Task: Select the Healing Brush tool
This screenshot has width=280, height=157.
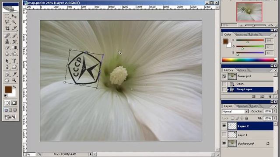Action: [x=7, y=36]
